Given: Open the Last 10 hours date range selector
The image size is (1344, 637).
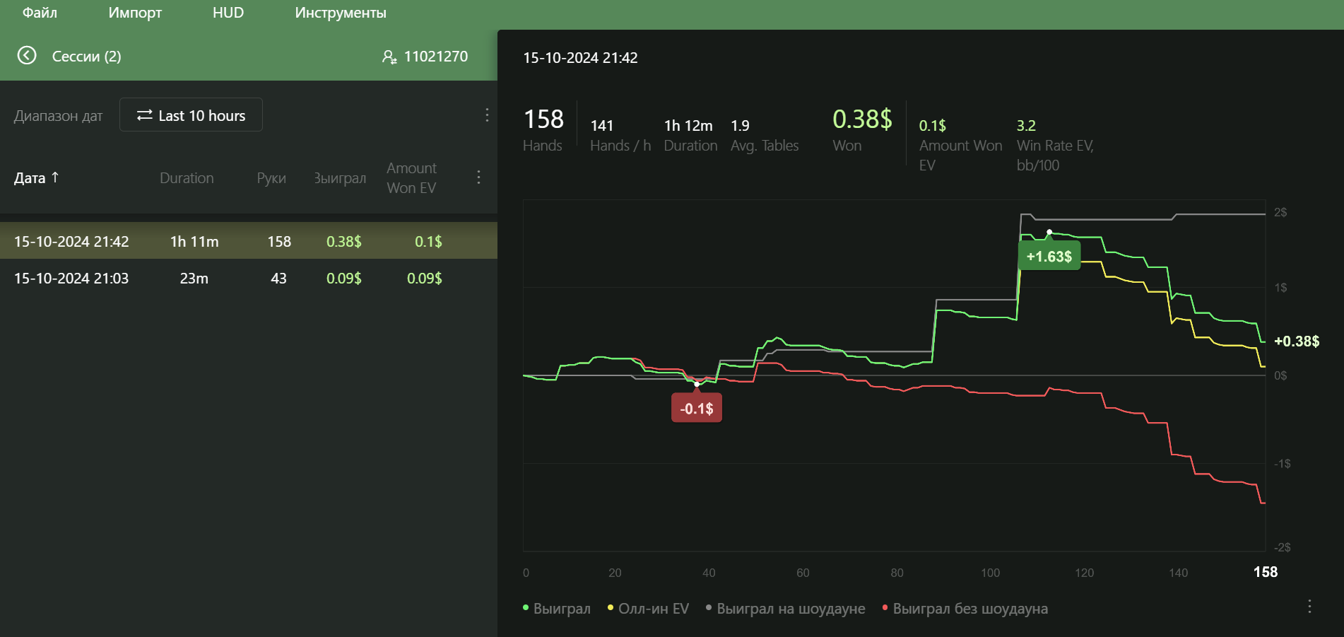Looking at the screenshot, I should point(191,115).
